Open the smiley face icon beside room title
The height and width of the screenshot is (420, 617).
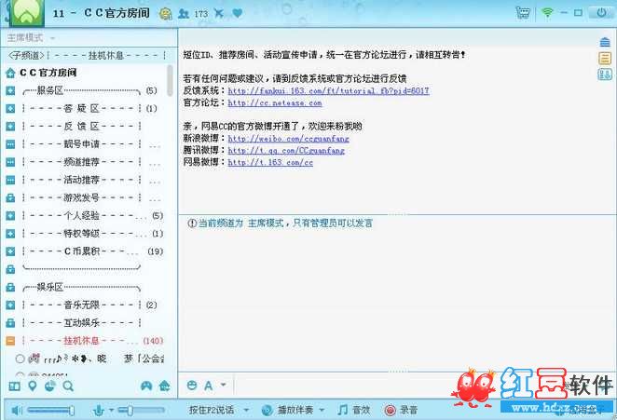coord(166,13)
